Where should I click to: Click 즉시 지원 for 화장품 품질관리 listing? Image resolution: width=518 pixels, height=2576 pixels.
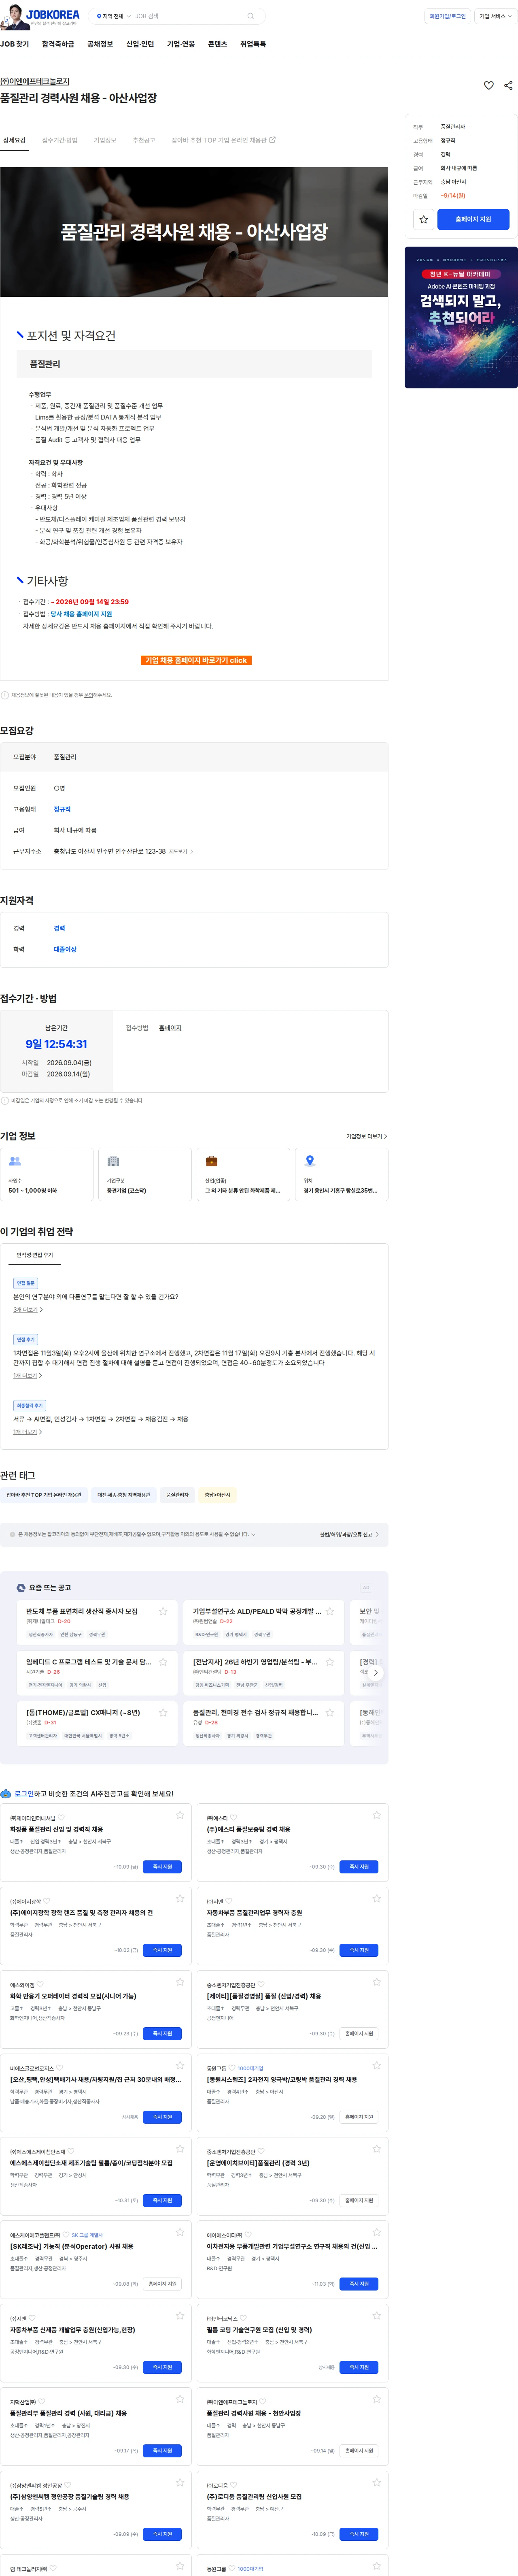[162, 1866]
